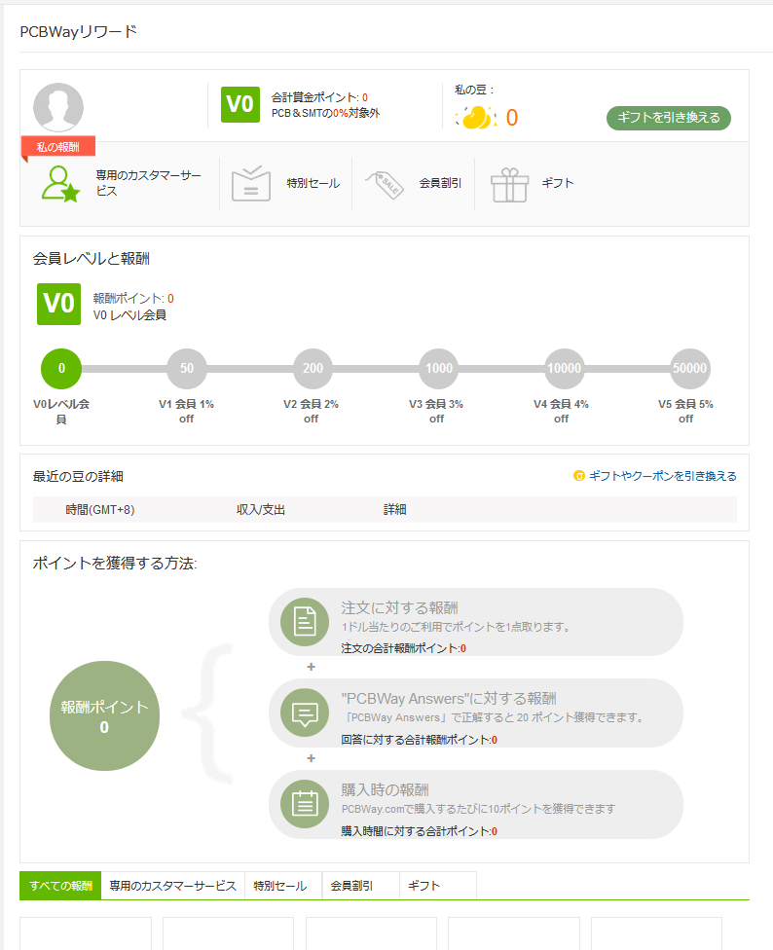Screen dimensions: 773x950
Task: Click the 特別セール envelope icon
Action: [x=251, y=183]
